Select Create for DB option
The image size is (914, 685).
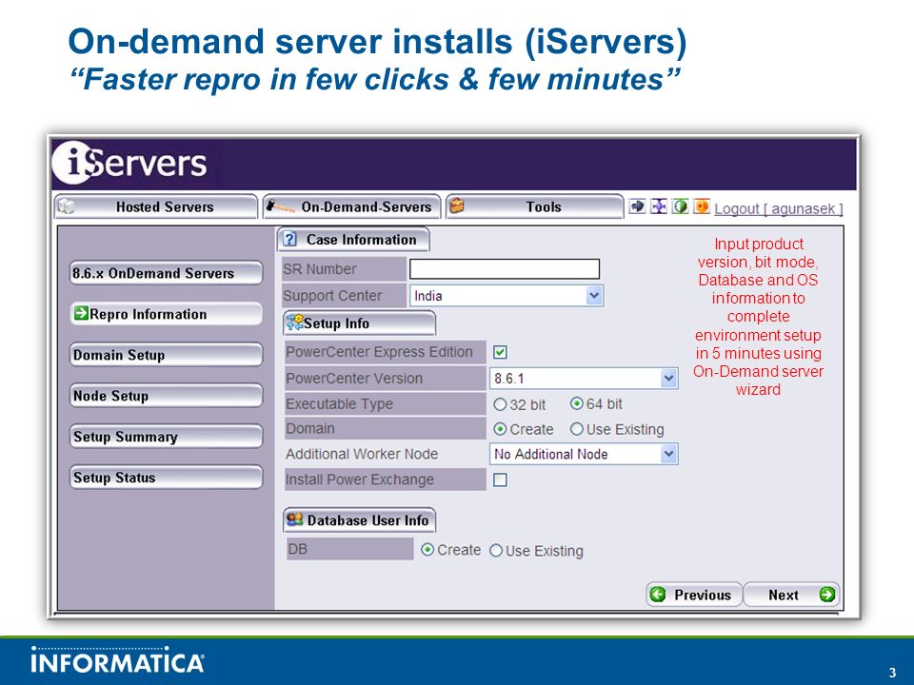[x=427, y=549]
